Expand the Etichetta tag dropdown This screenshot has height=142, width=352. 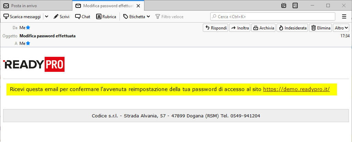137,16
